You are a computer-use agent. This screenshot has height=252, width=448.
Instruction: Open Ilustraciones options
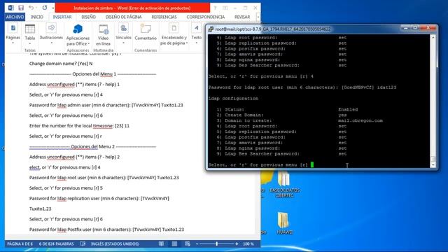click(51, 34)
